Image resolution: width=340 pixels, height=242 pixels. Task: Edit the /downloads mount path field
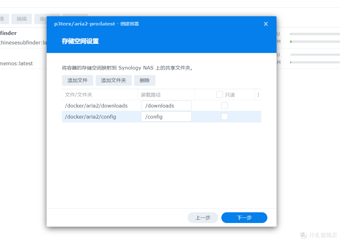pyautogui.click(x=166, y=105)
